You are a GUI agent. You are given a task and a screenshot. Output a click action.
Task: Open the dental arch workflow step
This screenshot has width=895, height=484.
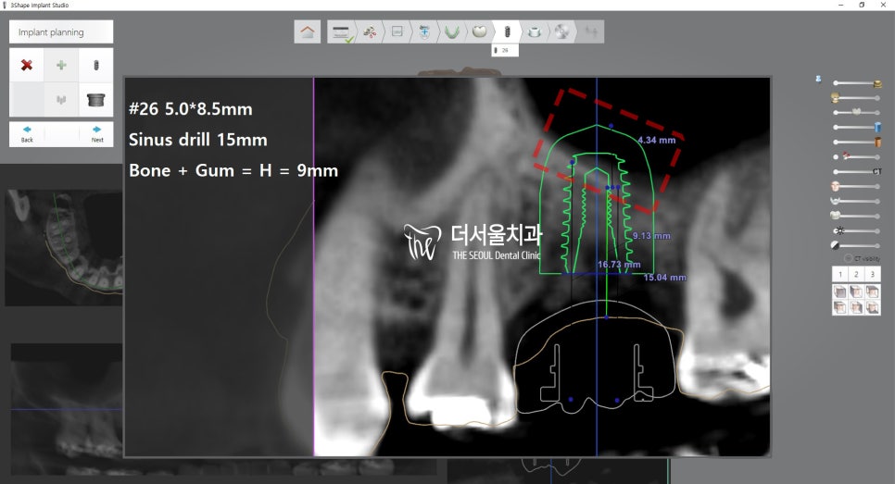451,31
